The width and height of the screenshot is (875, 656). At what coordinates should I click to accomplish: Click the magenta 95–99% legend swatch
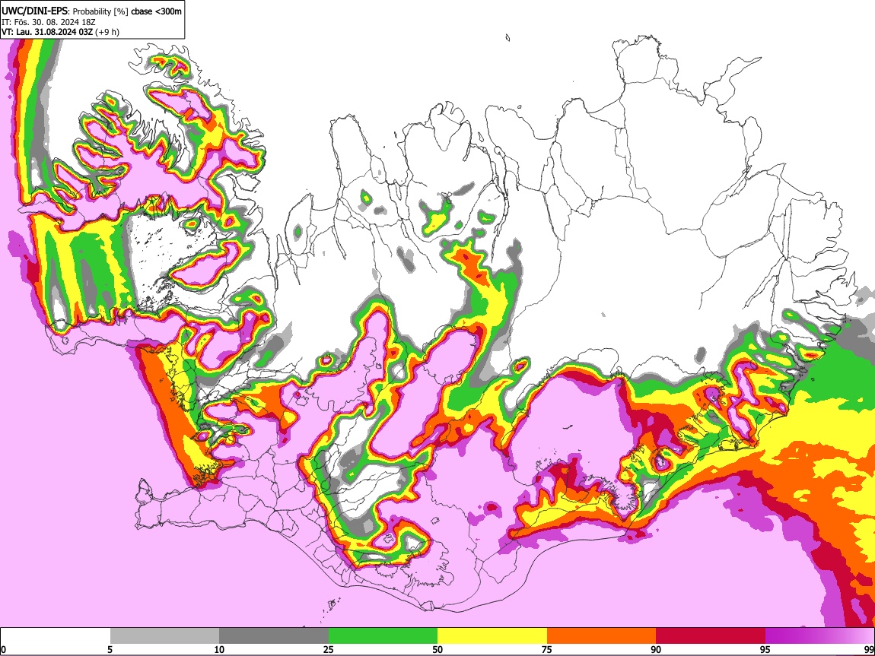819,636
